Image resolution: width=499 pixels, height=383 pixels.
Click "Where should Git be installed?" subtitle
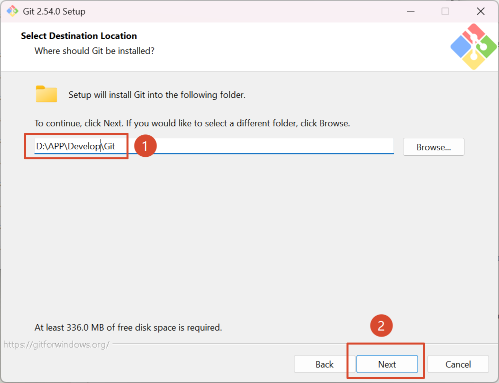tap(94, 51)
